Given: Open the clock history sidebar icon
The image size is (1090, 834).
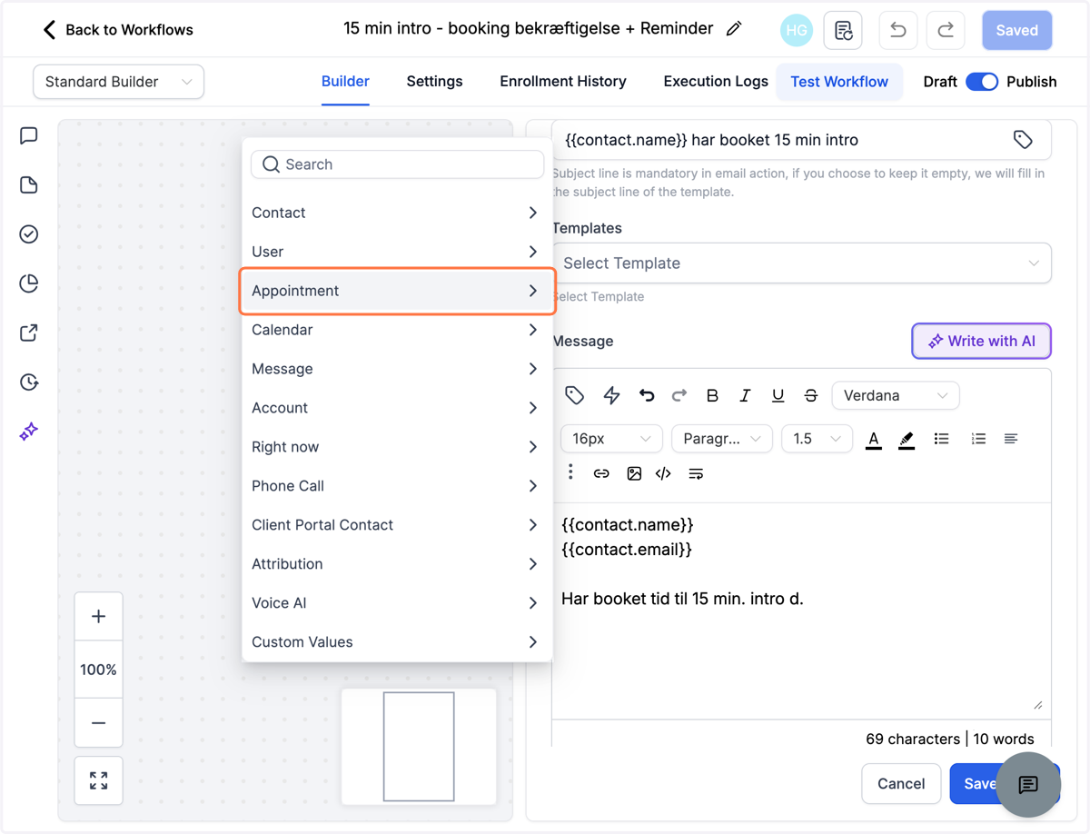Looking at the screenshot, I should click(x=29, y=382).
